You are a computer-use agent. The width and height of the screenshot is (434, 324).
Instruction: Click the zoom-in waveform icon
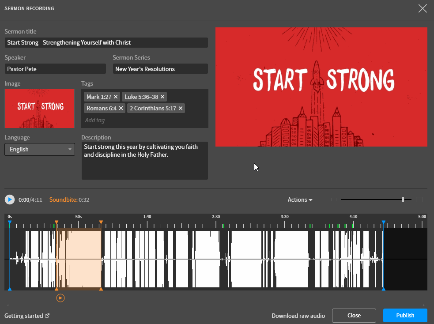pos(419,200)
